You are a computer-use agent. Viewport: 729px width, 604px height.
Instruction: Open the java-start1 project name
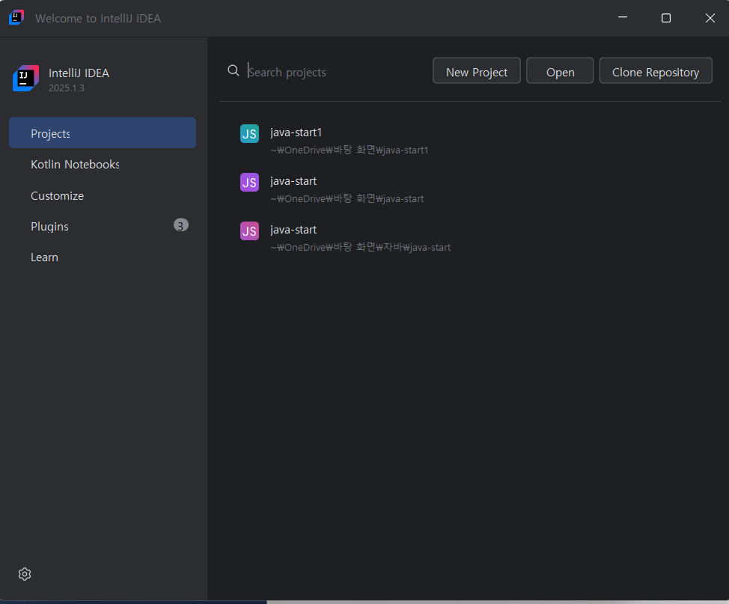pyautogui.click(x=296, y=132)
